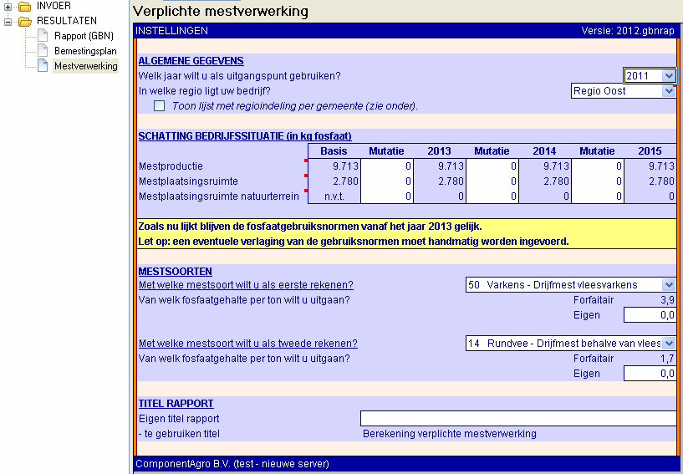Image resolution: width=683 pixels, height=474 pixels.
Task: Click the 2014 Mestplaatsingsruimte natuurterrein cell
Action: pyautogui.click(x=545, y=196)
